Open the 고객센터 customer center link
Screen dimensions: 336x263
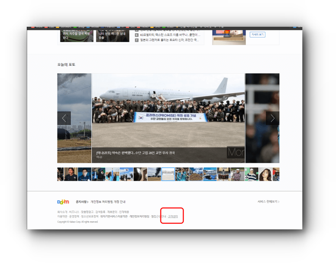173,217
